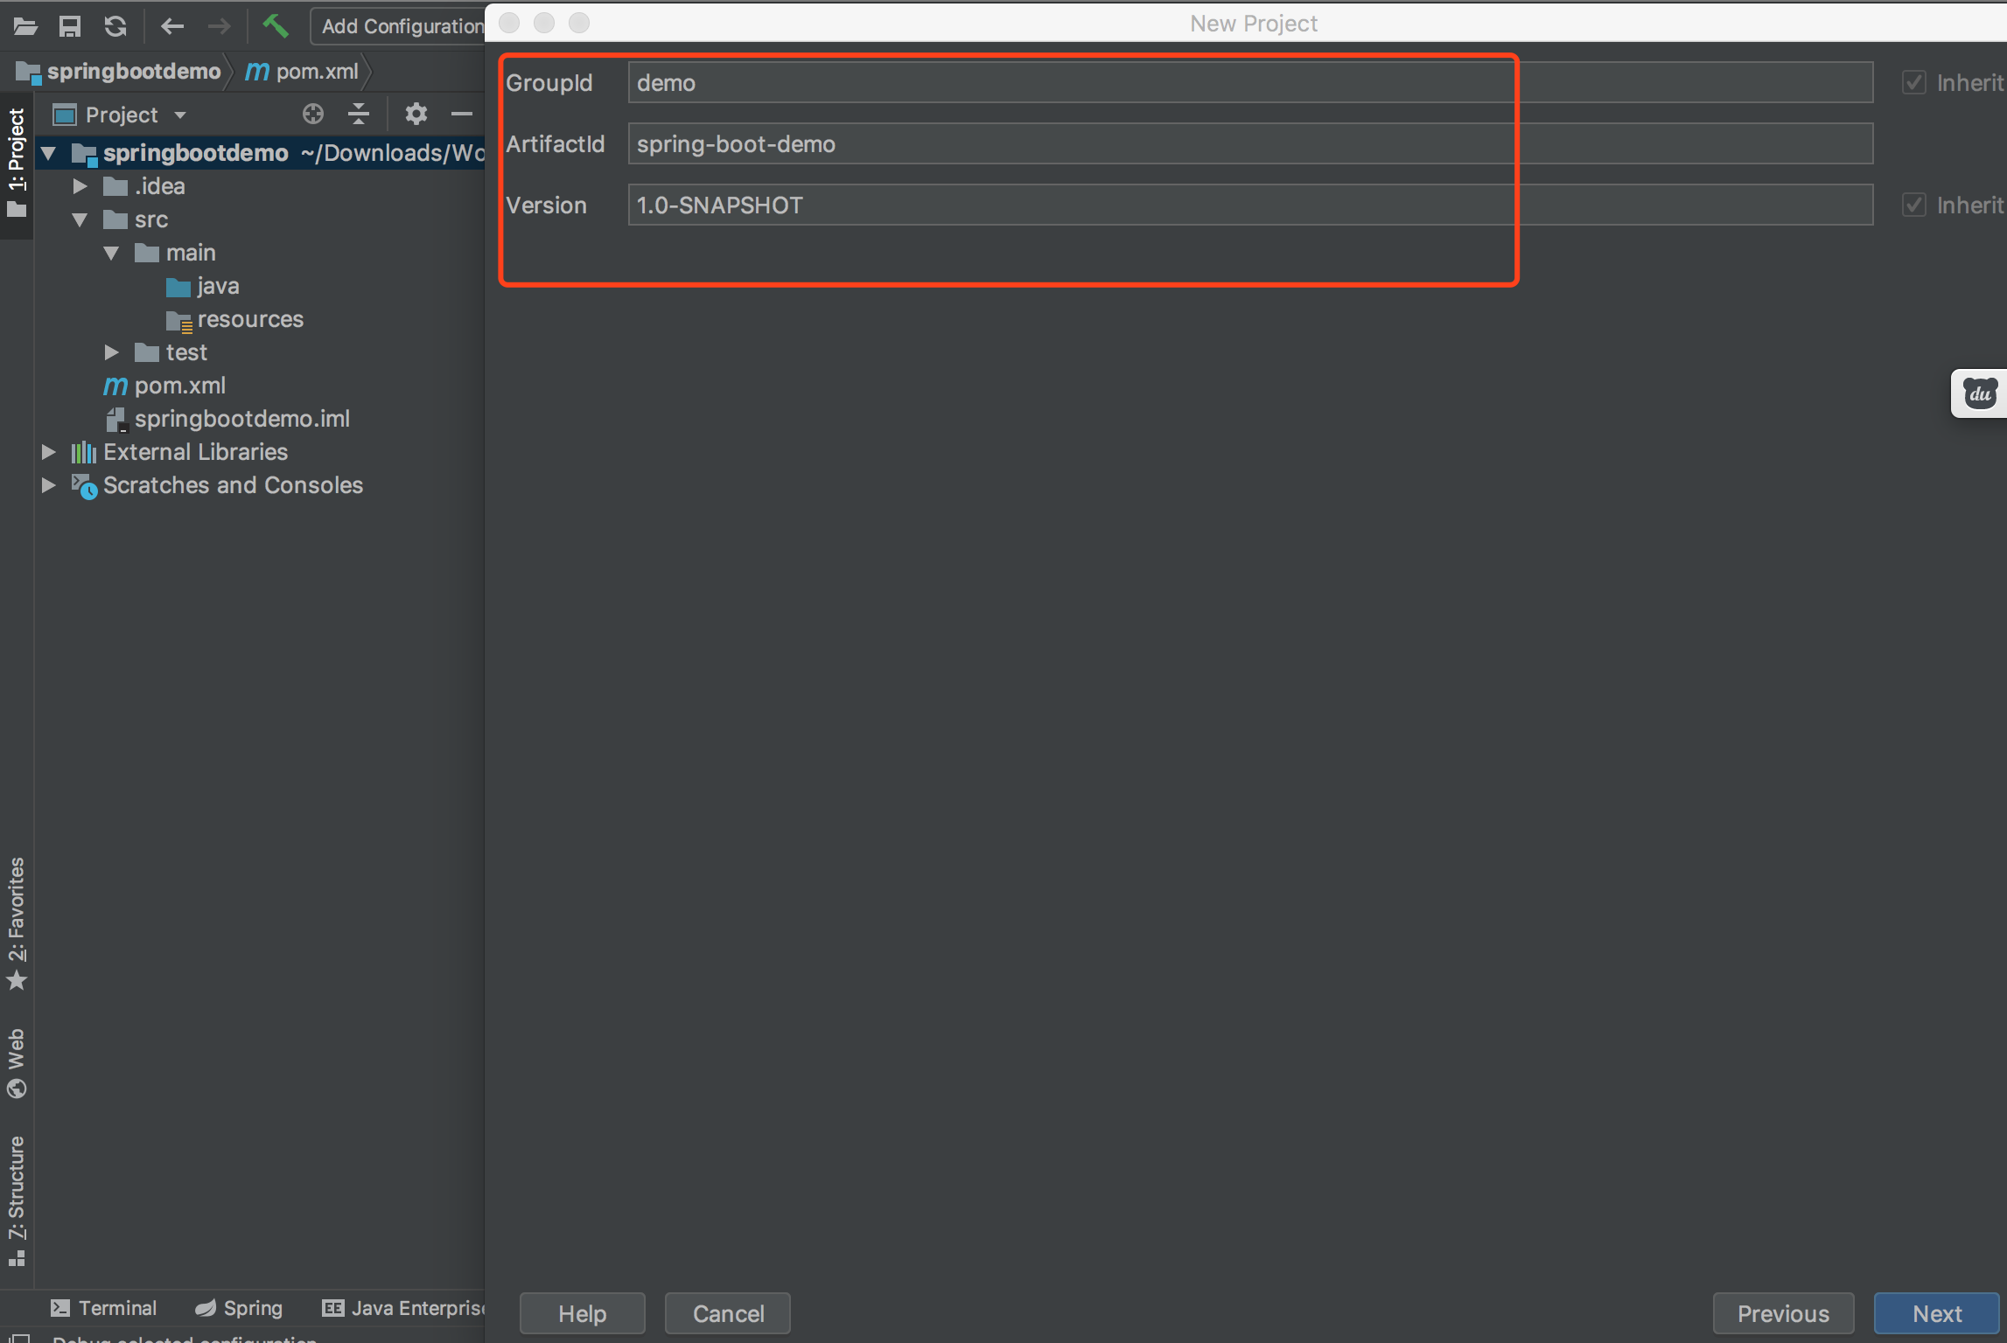Click the Synchronize refresh icon

coord(115,26)
